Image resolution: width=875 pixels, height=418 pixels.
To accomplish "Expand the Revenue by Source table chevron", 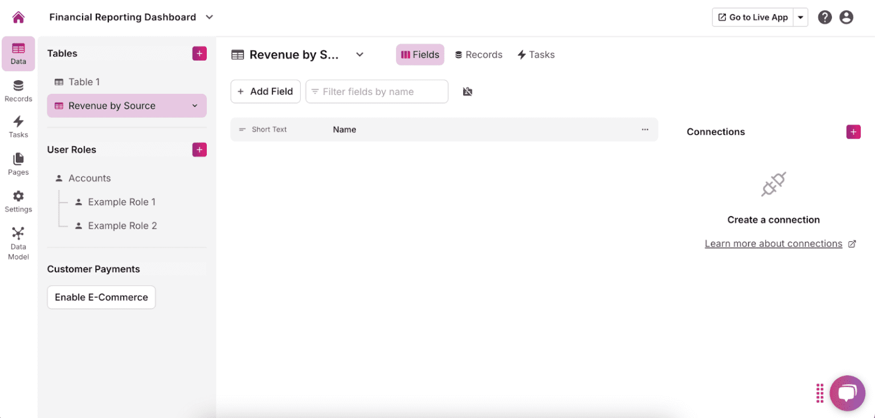I will tap(195, 106).
